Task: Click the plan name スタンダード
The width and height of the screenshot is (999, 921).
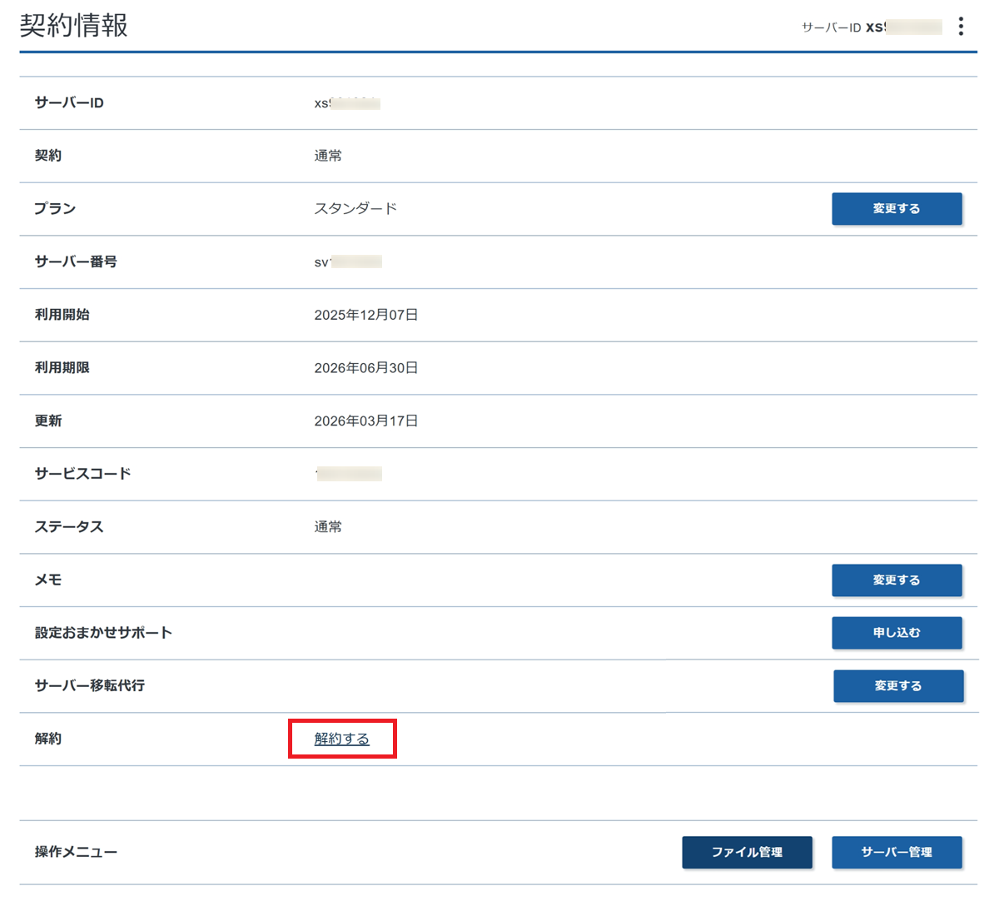Action: (355, 209)
